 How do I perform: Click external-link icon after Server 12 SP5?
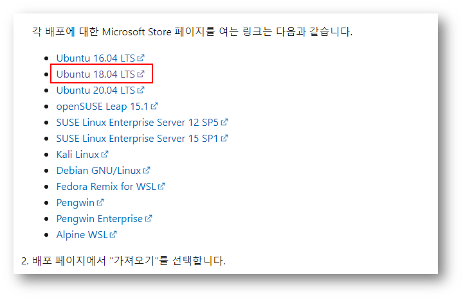pos(224,122)
